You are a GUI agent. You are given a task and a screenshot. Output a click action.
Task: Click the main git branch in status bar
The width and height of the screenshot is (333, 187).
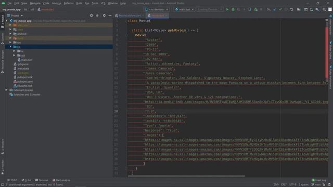[x=316, y=185]
